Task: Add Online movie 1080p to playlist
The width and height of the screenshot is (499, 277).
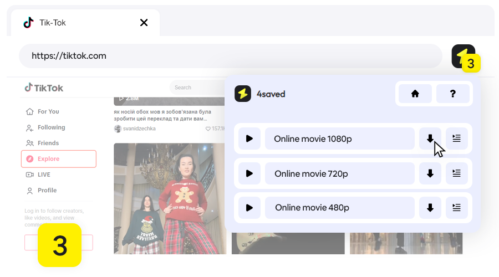Action: [456, 138]
